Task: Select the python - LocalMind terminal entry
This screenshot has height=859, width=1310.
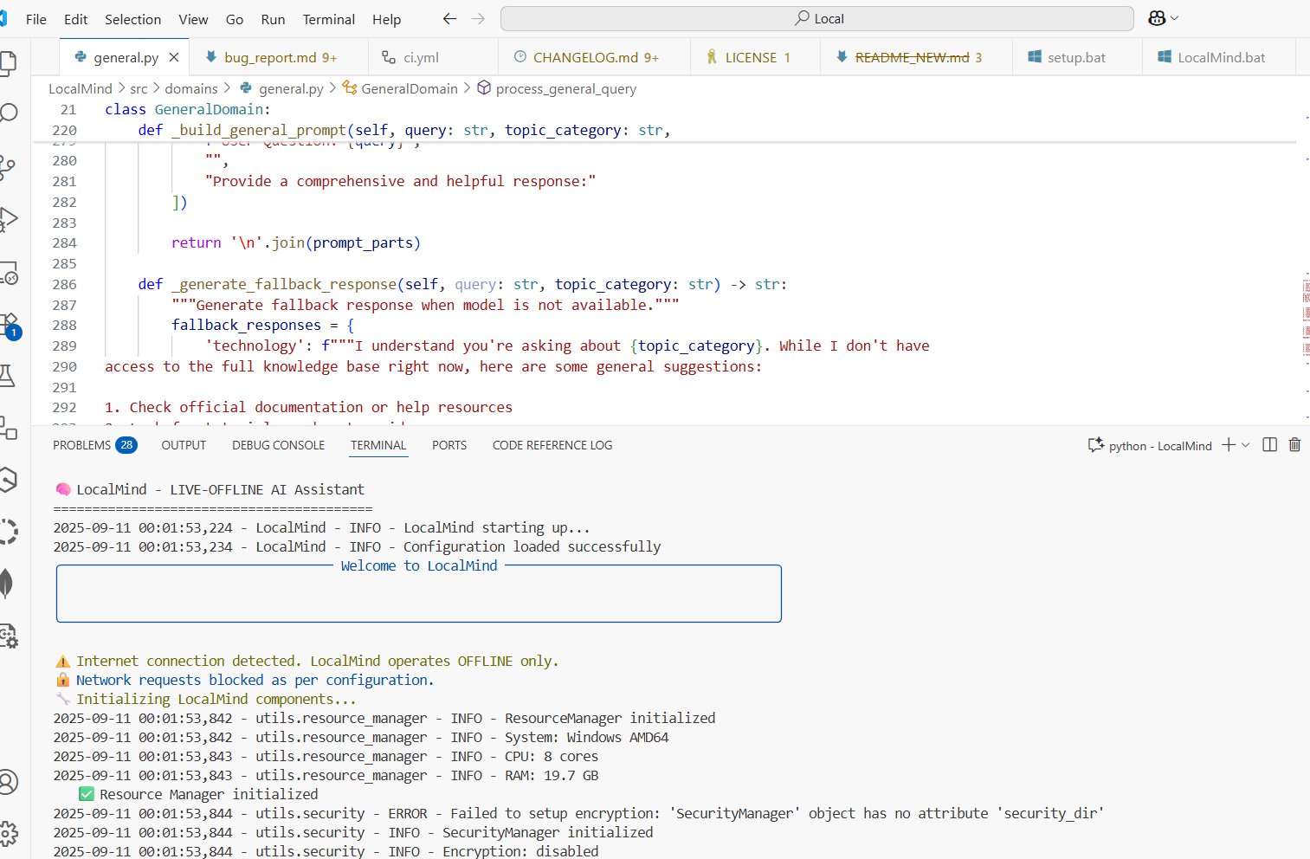Action: 1150,445
